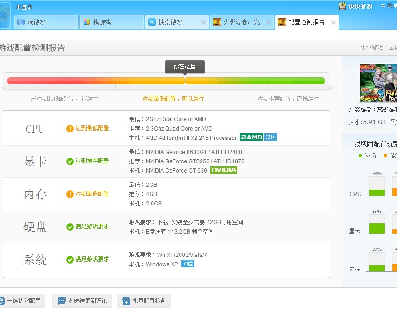Switch to the 玩游戏 tab
Screen dimensions: 397x315
pyautogui.click(x=46, y=22)
